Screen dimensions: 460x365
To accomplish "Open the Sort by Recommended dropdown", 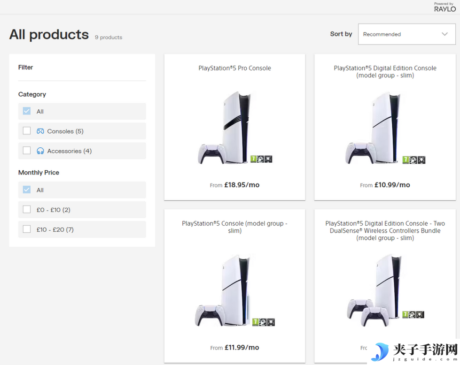I will pos(406,34).
